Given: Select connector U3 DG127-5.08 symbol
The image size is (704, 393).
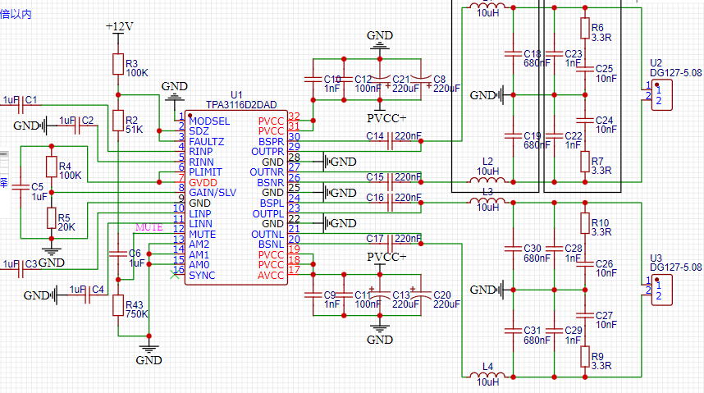Looking at the screenshot, I should [x=662, y=290].
